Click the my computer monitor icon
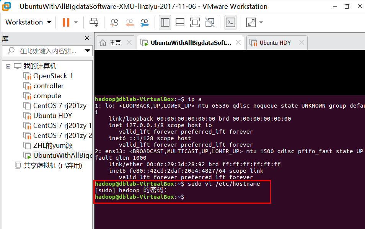This screenshot has width=365, height=229. point(18,66)
